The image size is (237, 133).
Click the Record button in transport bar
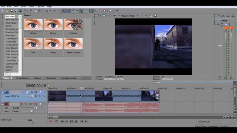coord(51,122)
